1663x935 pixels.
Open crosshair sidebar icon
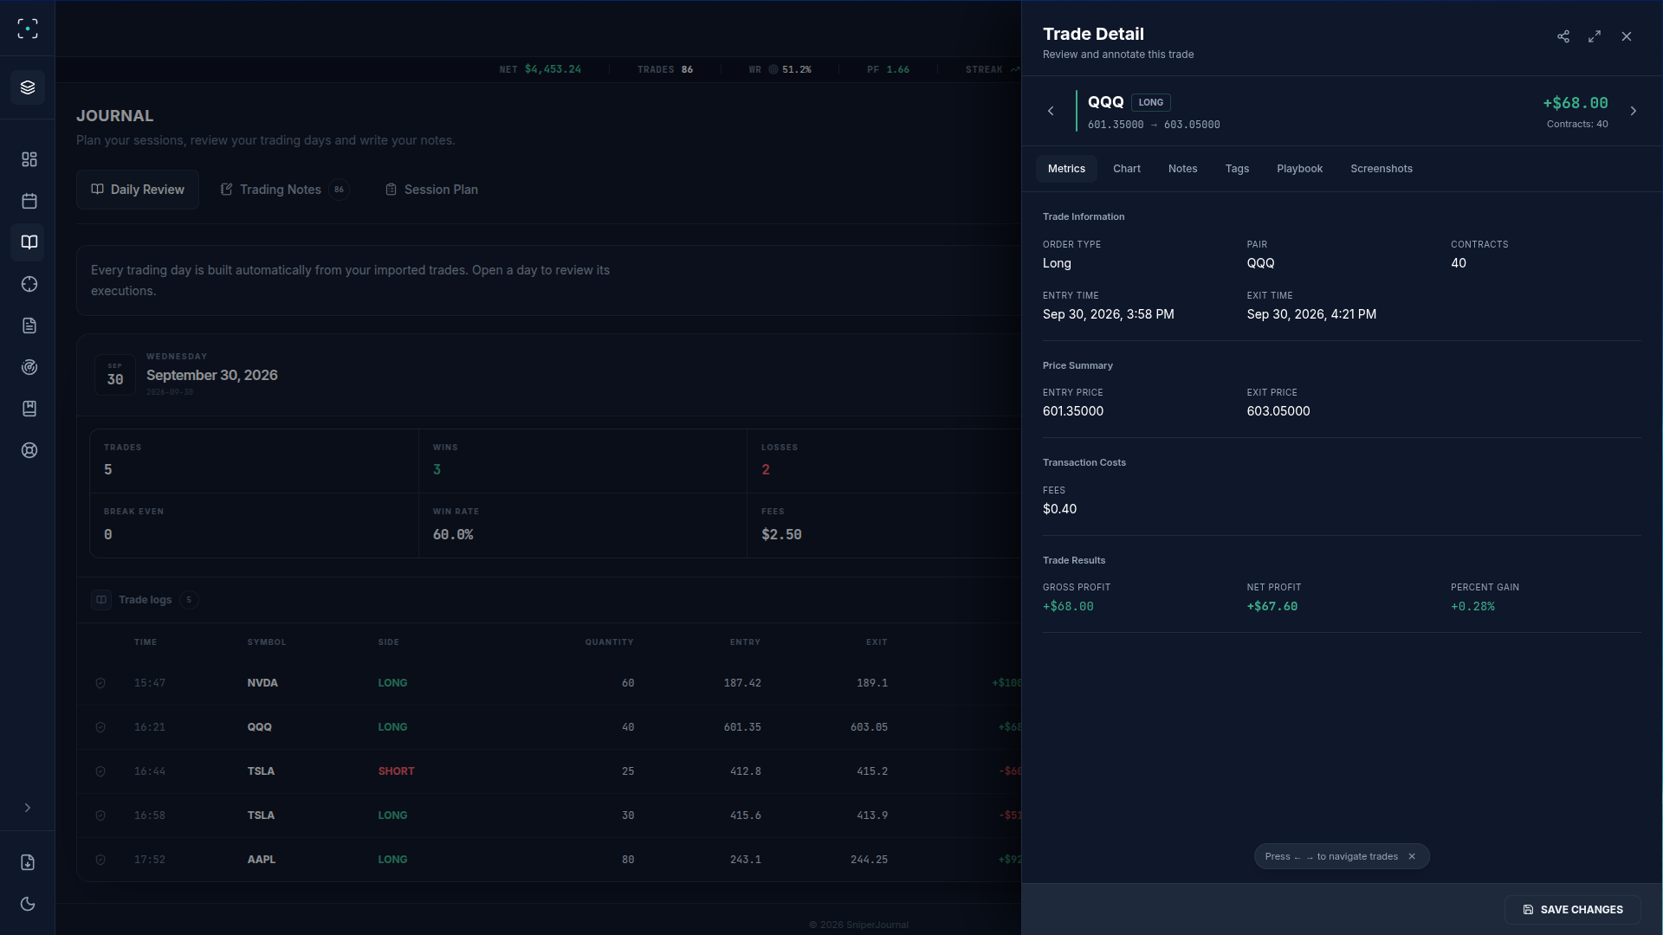tap(29, 284)
